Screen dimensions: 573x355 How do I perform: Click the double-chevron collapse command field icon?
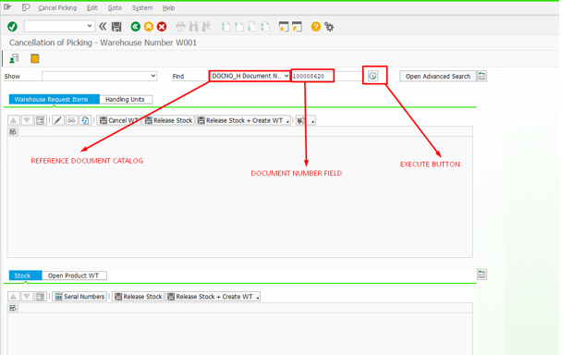pos(103,26)
